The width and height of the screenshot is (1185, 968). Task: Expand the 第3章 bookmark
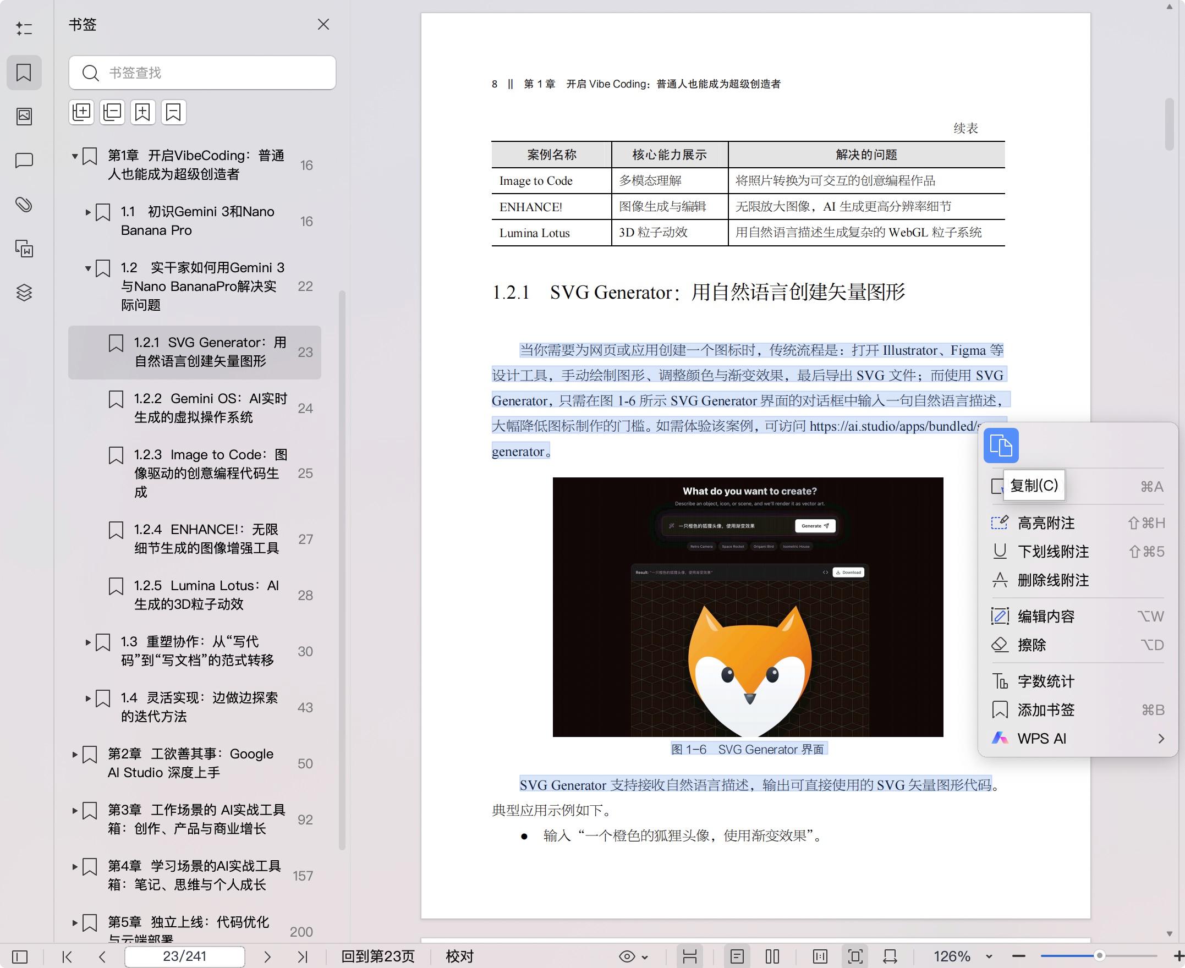(75, 810)
